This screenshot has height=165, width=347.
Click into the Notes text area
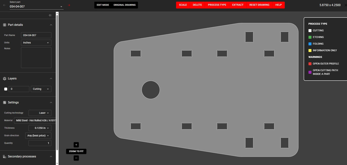tap(36, 58)
